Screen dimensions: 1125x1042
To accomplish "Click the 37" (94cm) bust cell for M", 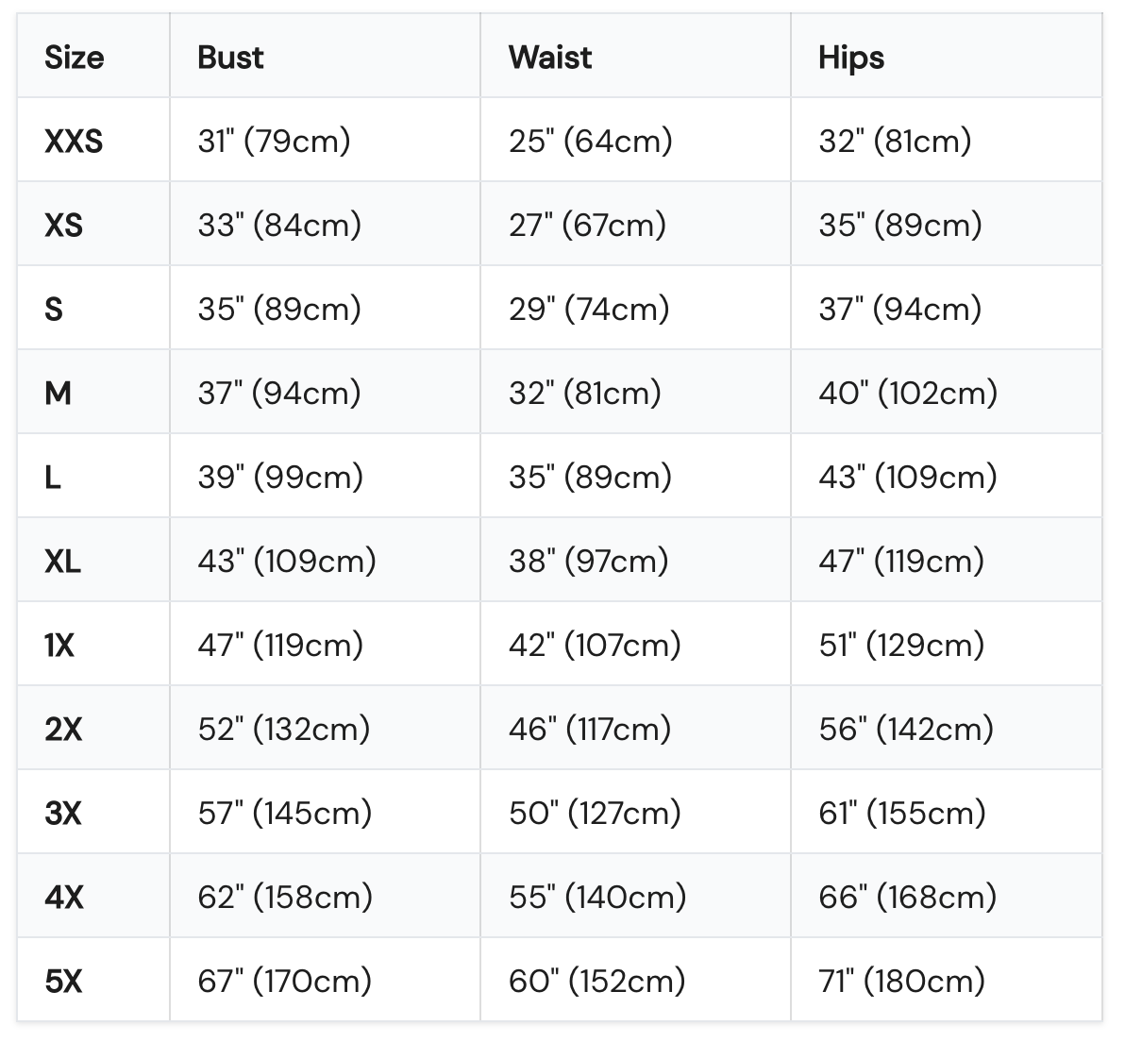I will pyautogui.click(x=279, y=394).
